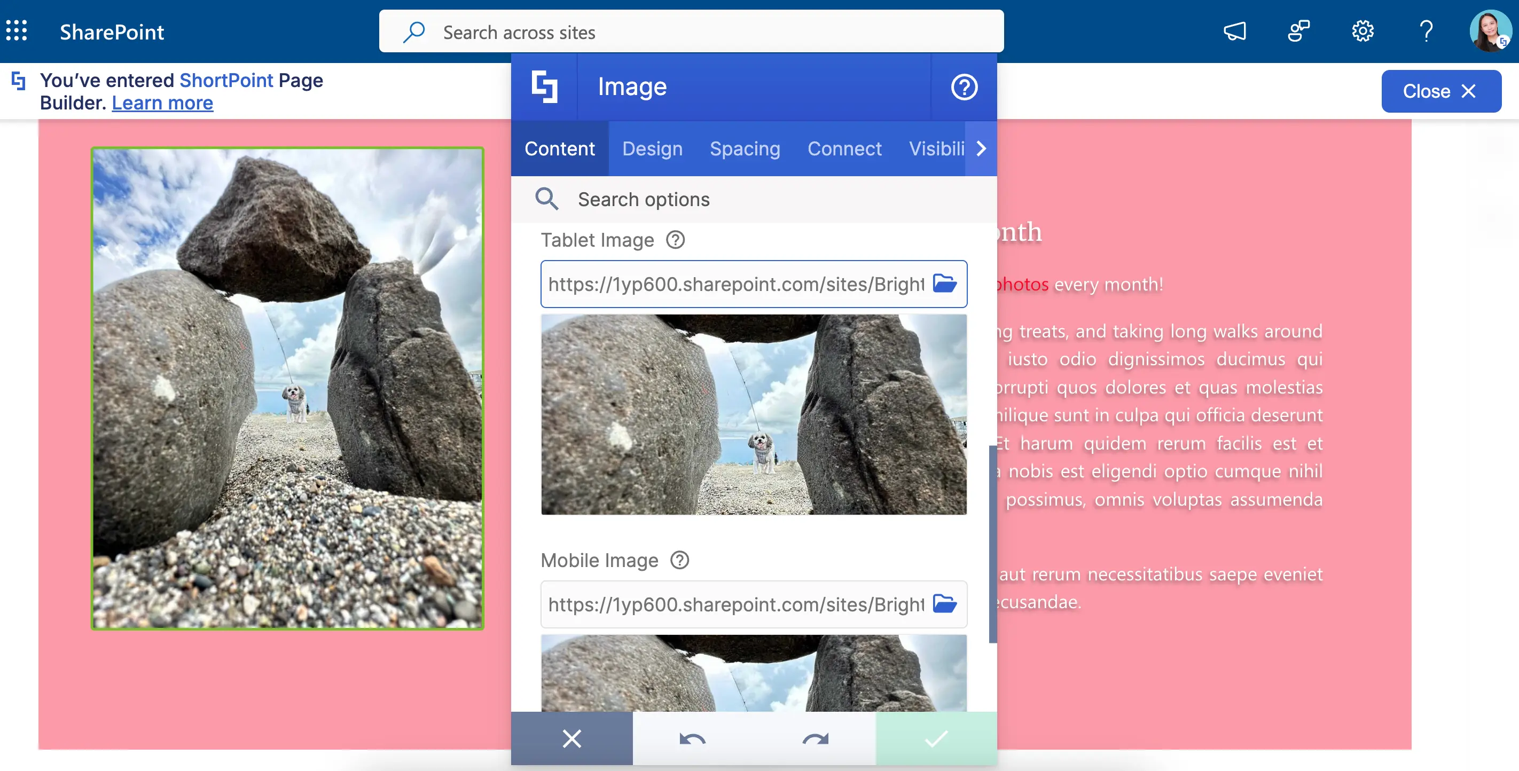
Task: Undo the last change
Action: tap(693, 738)
